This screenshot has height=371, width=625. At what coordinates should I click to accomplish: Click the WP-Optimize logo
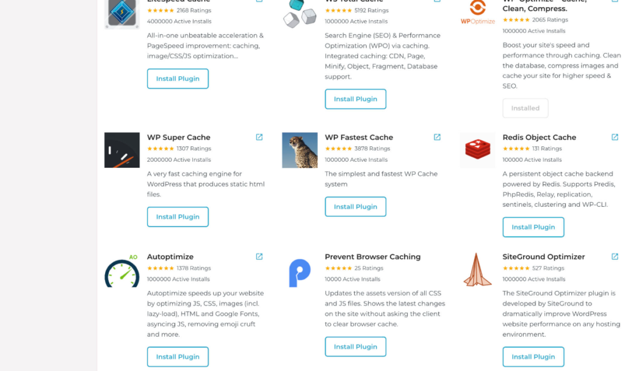tap(477, 12)
